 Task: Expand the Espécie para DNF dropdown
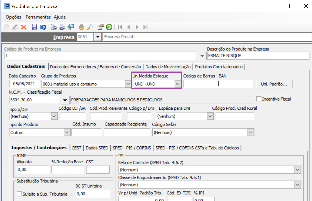coord(210,116)
